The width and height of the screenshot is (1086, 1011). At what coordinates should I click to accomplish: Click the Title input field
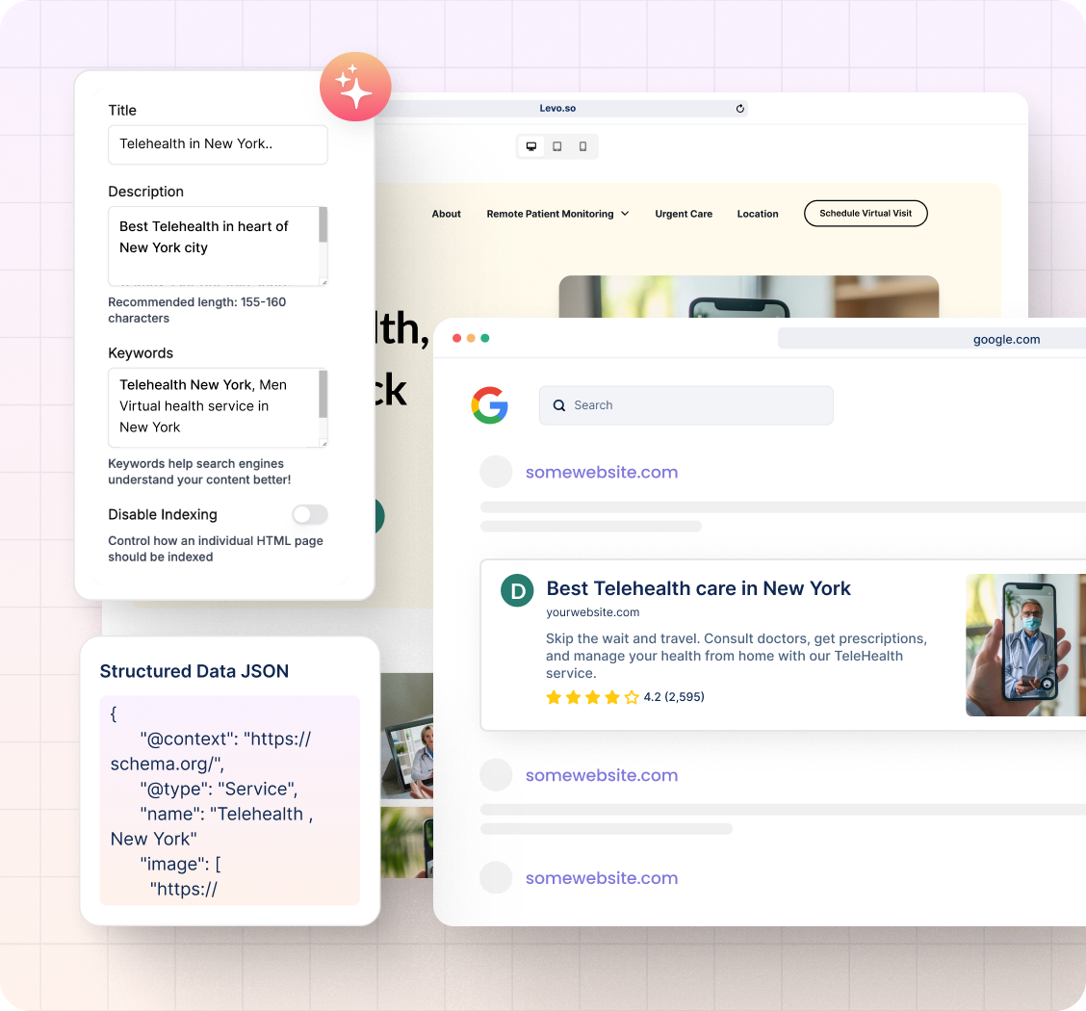pyautogui.click(x=218, y=144)
